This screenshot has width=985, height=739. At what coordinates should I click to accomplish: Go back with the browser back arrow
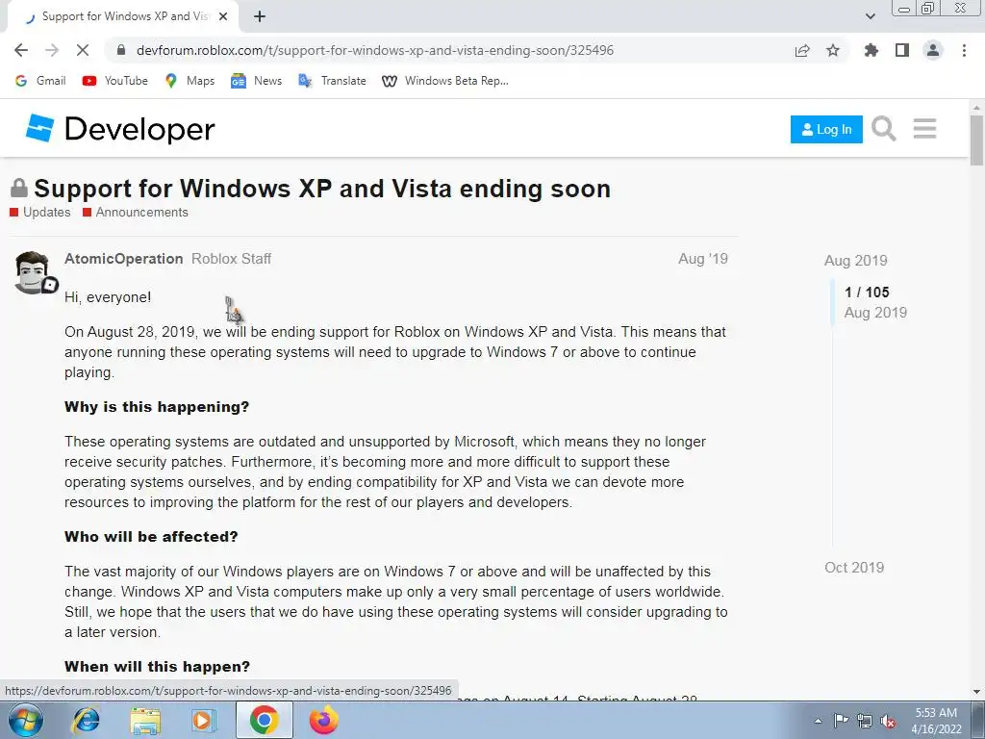pyautogui.click(x=21, y=50)
